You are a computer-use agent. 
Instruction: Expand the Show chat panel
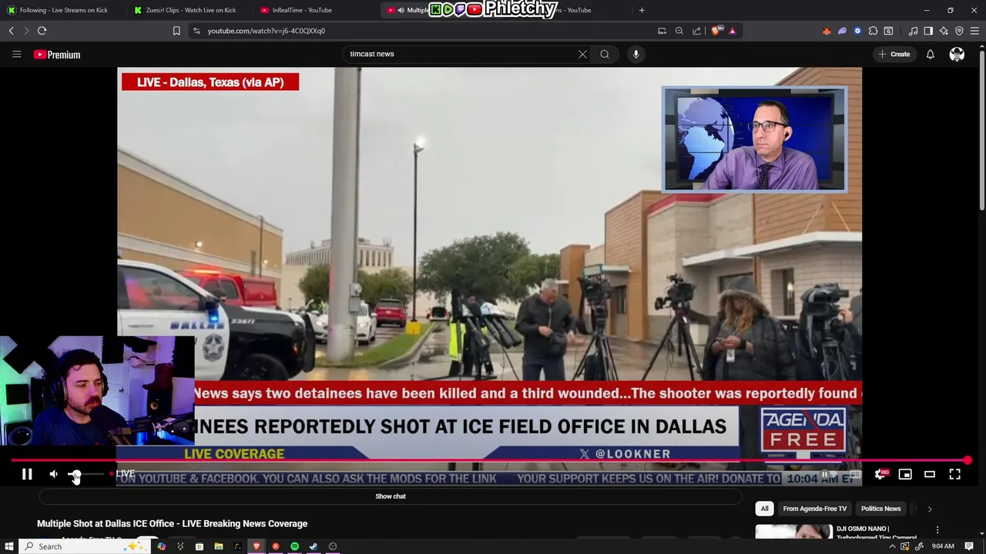(x=391, y=496)
